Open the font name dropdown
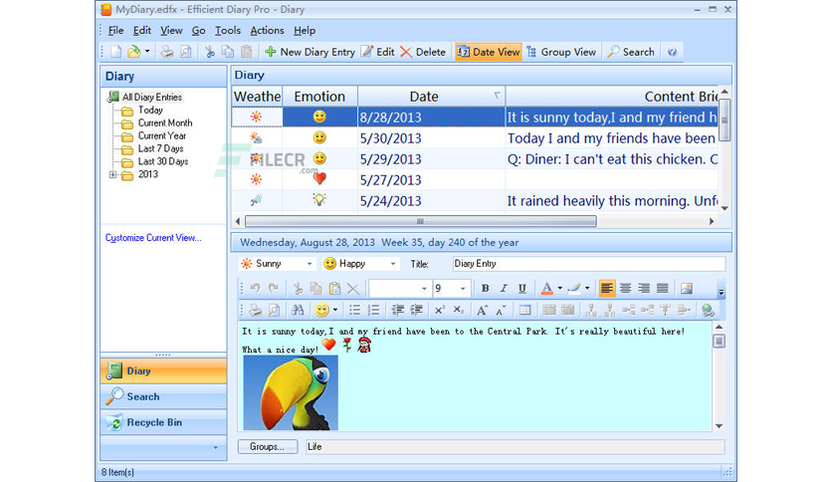832x482 pixels. (424, 289)
